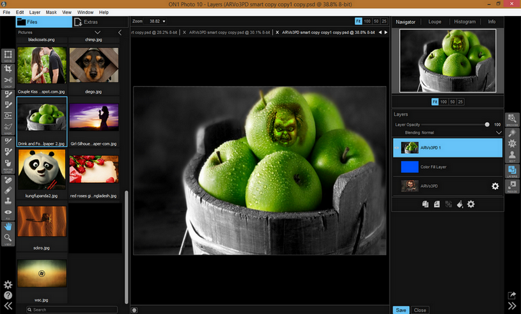
Task: Set top toolbar zoom to 25
Action: (384, 21)
